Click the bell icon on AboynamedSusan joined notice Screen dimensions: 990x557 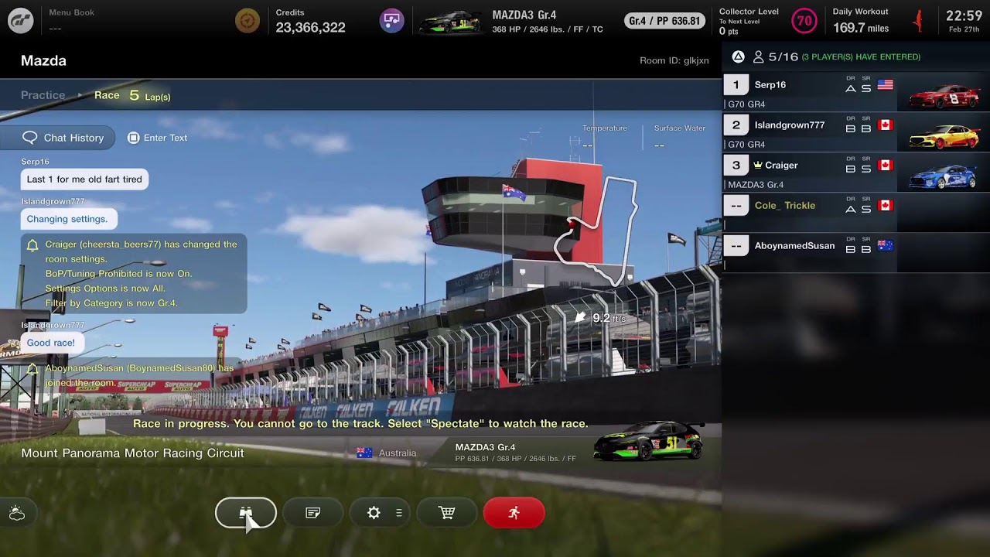[x=32, y=369]
